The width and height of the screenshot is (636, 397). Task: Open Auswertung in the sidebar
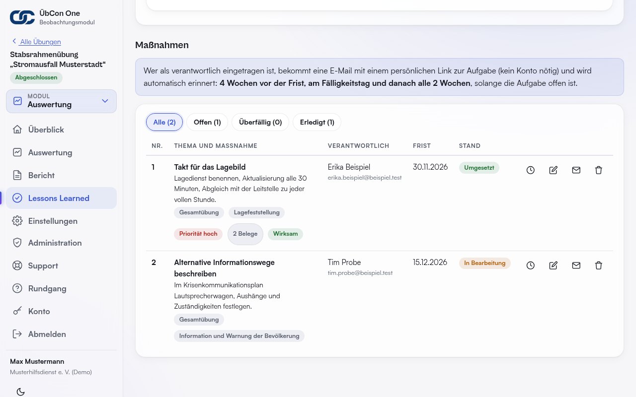(x=62, y=152)
